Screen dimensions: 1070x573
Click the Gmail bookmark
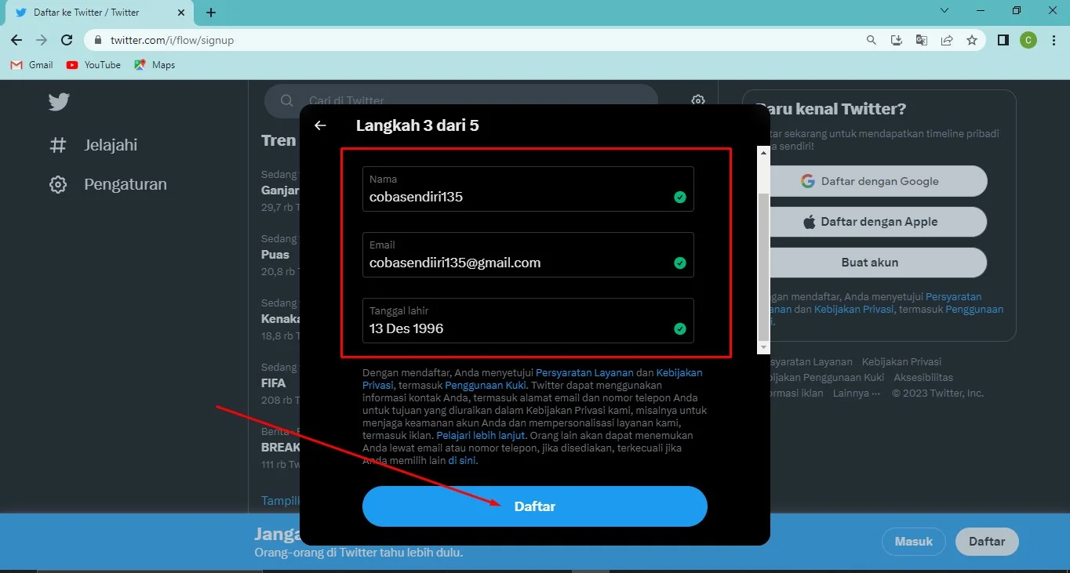click(x=32, y=65)
